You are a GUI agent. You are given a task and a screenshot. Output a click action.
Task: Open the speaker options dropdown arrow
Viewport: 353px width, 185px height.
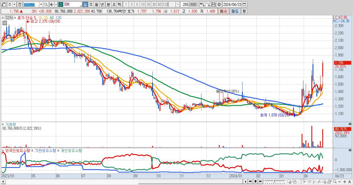[x=56, y=4]
